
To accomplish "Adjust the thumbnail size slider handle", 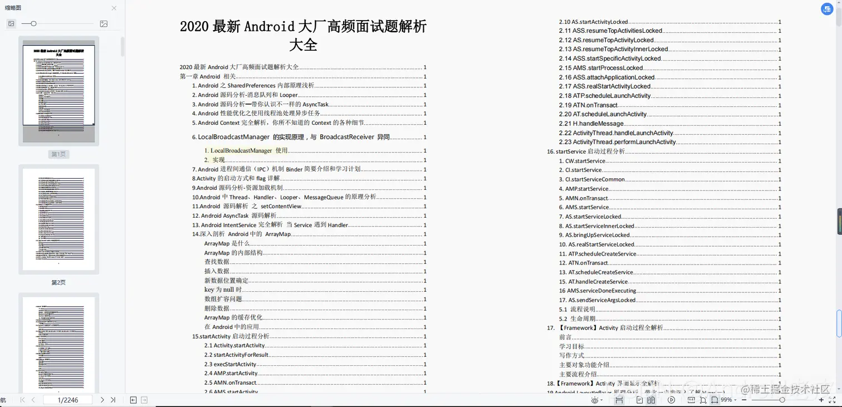I will [x=33, y=23].
